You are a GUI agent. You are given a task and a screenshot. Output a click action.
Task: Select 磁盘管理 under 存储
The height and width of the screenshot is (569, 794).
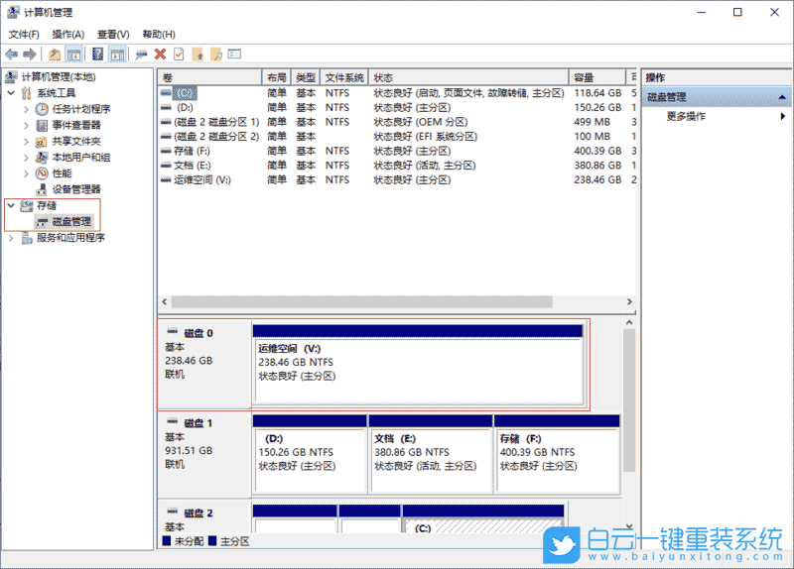tap(70, 222)
